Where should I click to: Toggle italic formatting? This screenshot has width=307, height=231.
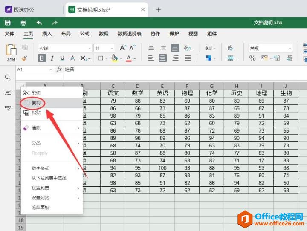click(52, 58)
